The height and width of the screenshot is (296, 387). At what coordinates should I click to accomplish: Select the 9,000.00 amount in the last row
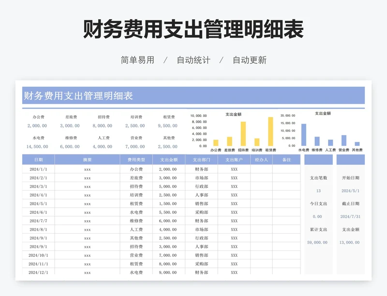point(168,272)
